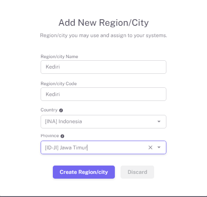Viewport: 207px width, 197px height.
Task: Clear the Province selection with the X
Action: (150, 148)
